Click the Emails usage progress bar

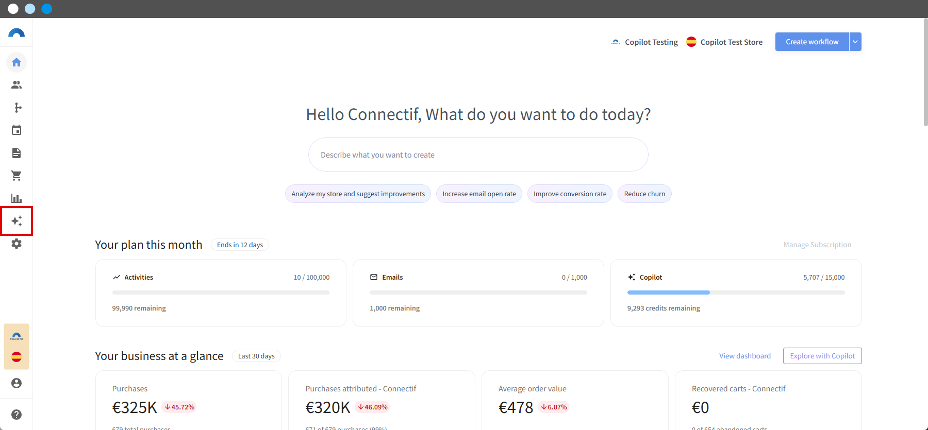[x=478, y=293]
